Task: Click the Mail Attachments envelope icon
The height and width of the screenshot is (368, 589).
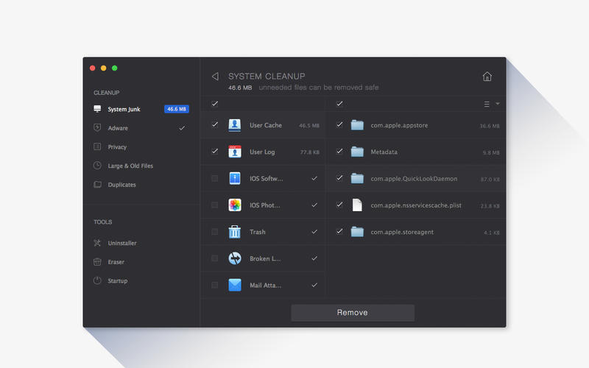Action: point(235,285)
